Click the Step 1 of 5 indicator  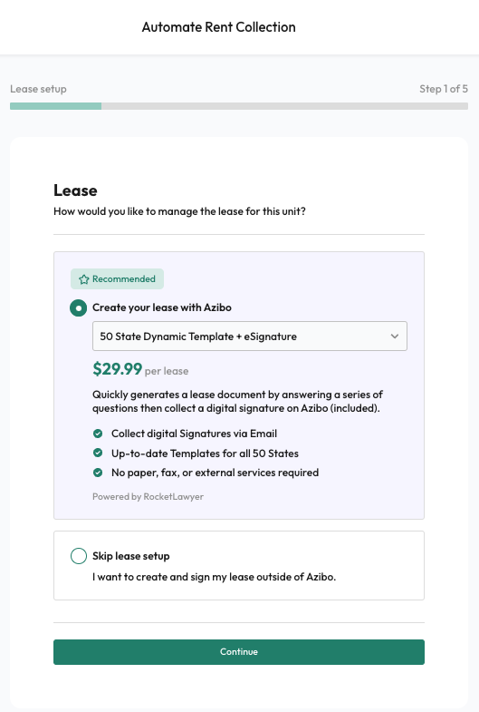tap(444, 89)
